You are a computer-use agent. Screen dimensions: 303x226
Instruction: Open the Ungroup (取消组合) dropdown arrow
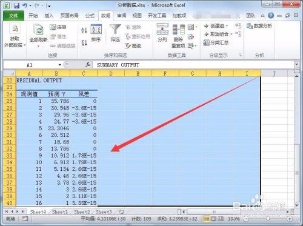[231, 35]
